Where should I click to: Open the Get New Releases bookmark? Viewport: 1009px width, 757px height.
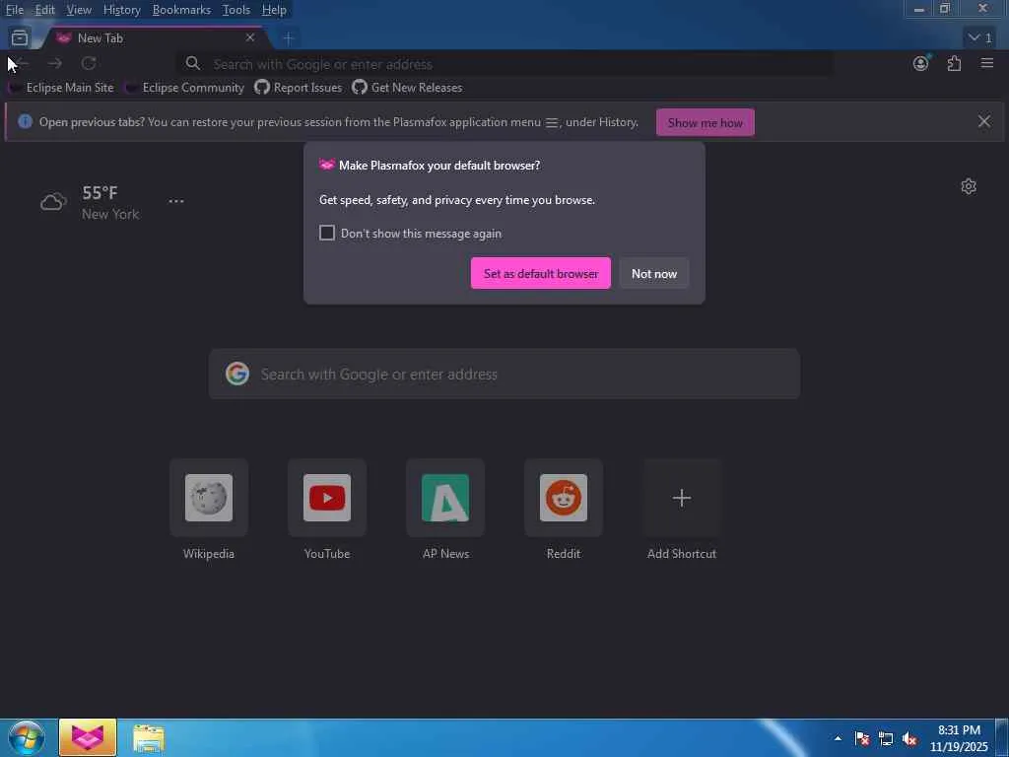click(407, 88)
